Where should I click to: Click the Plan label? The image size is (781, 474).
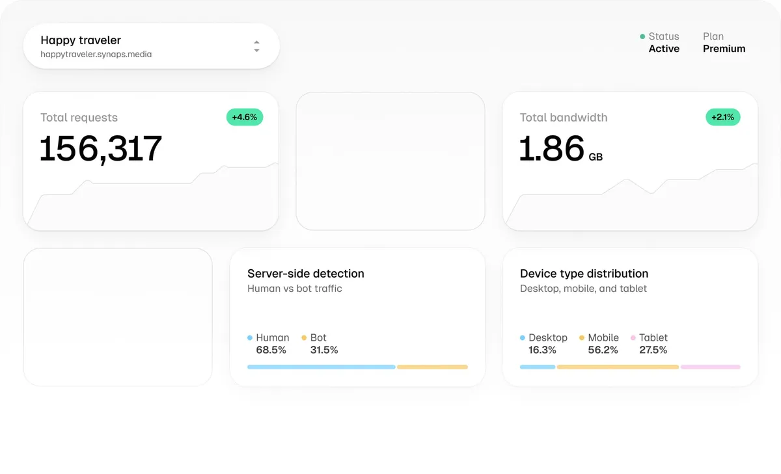coord(713,36)
